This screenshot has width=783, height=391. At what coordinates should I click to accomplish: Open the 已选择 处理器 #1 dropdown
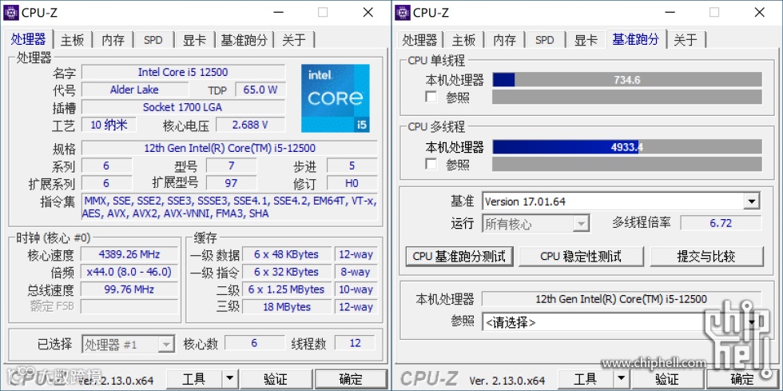166,344
